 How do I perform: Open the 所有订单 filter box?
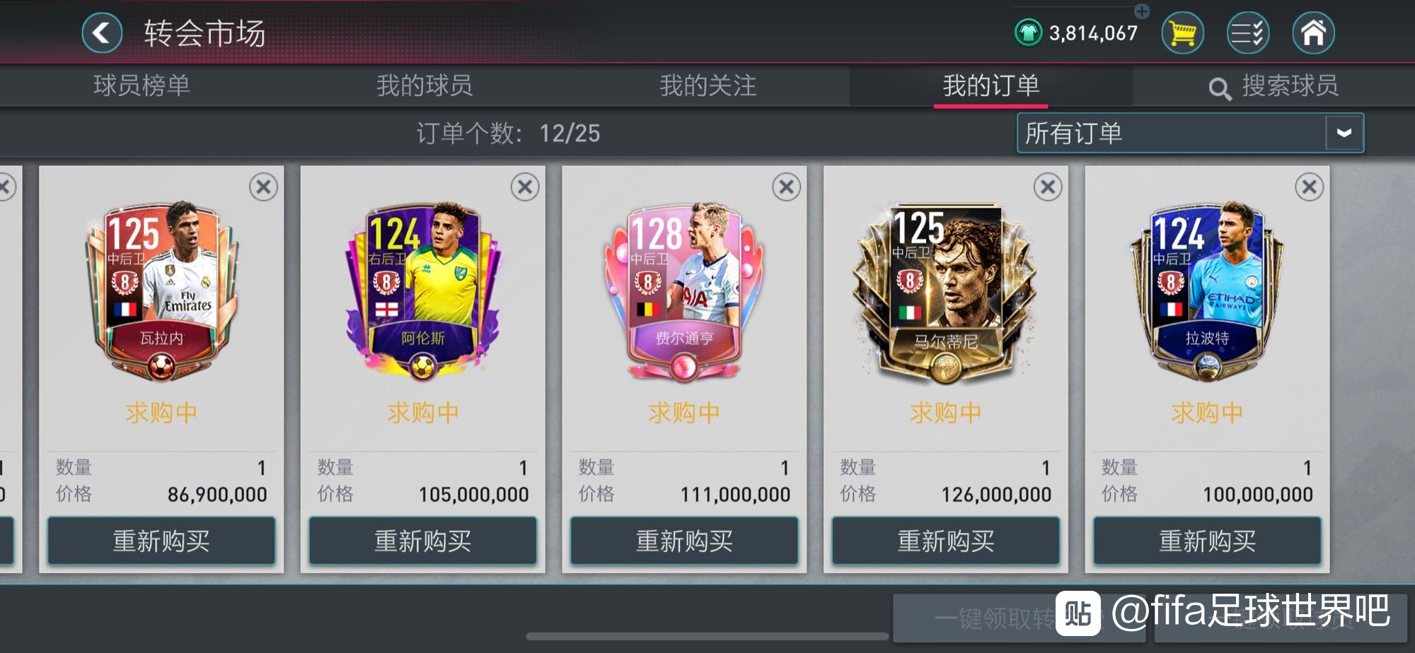(1190, 133)
